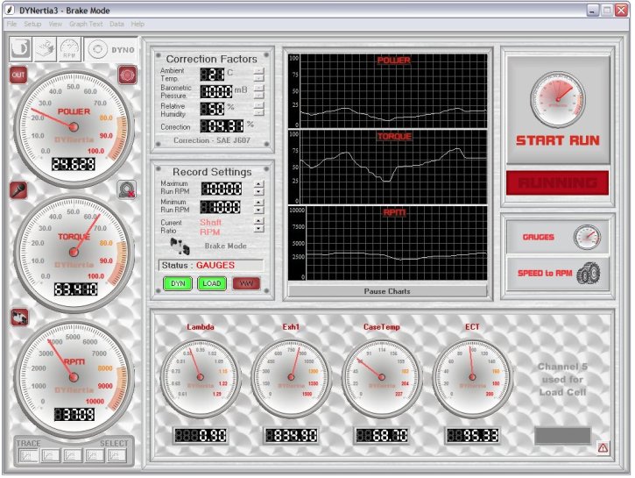This screenshot has width=635, height=478.
Task: Click the 'Shaft RPM' current ratio text
Action: click(210, 227)
